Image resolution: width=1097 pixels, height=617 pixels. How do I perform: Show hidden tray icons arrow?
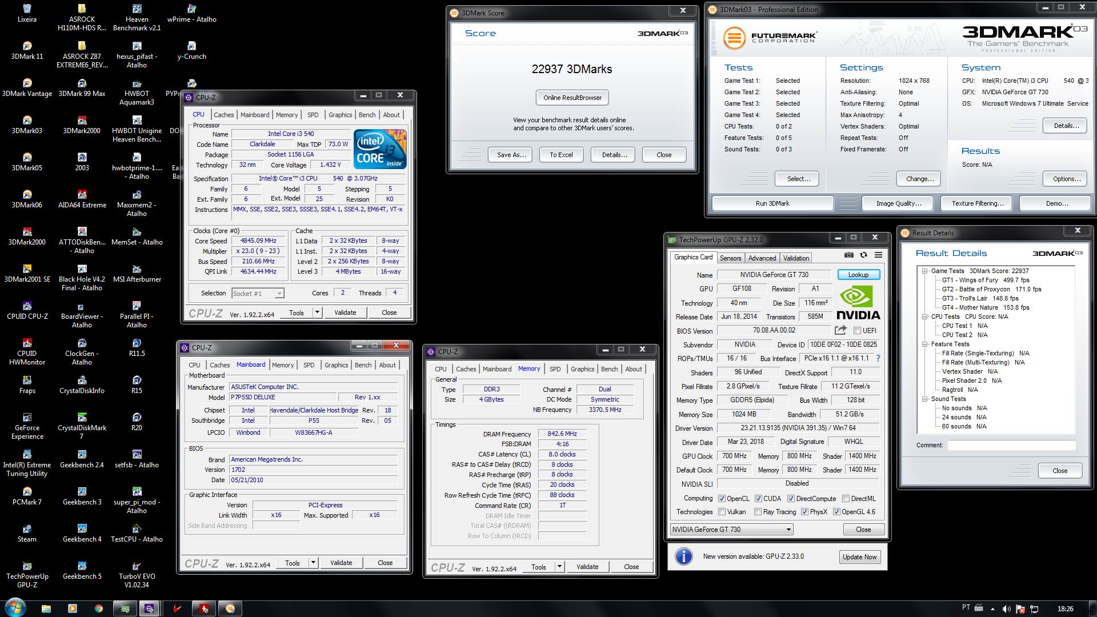click(x=992, y=609)
